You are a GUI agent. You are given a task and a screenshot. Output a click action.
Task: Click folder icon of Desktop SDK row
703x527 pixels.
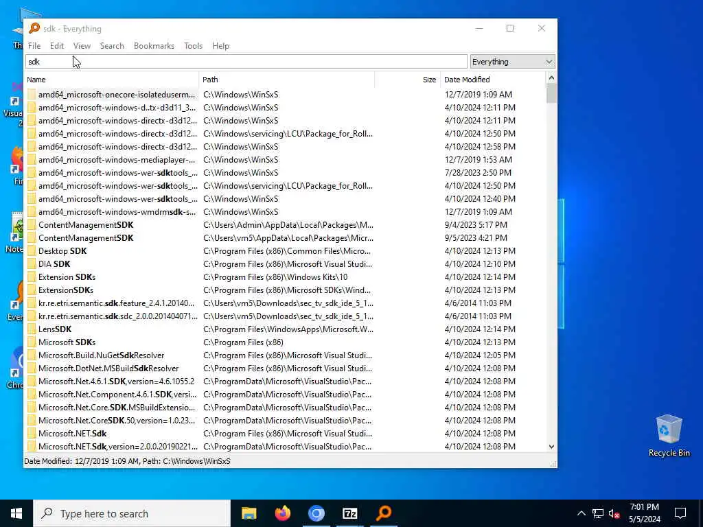(32, 251)
